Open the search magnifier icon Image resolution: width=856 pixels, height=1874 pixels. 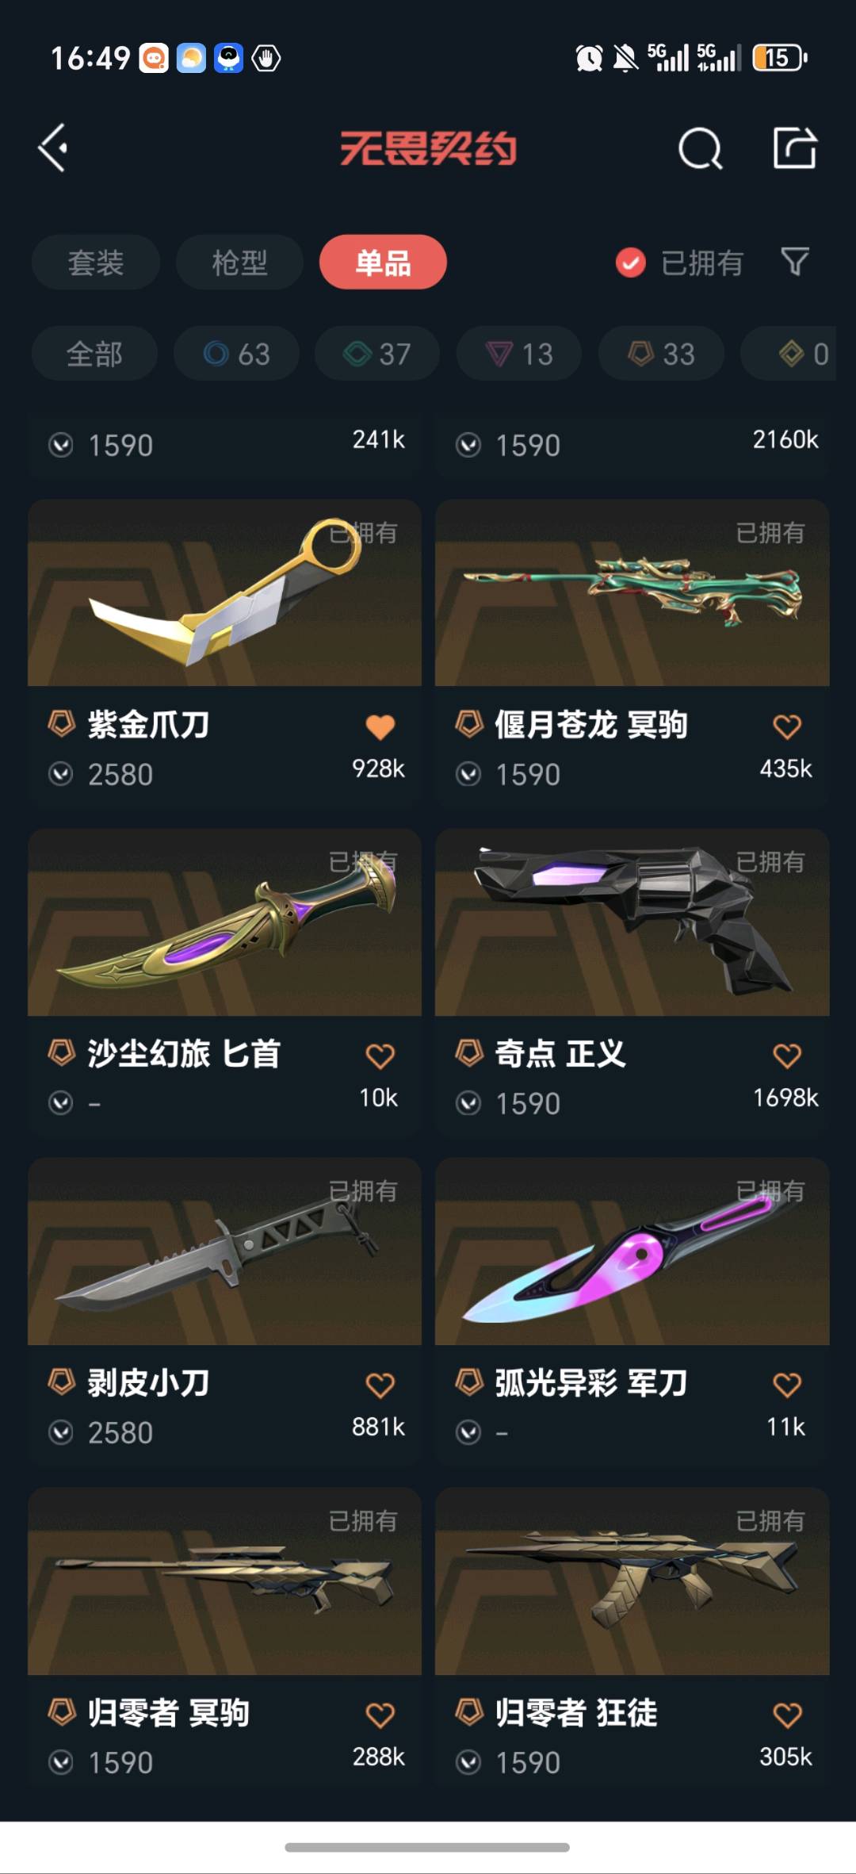[701, 148]
